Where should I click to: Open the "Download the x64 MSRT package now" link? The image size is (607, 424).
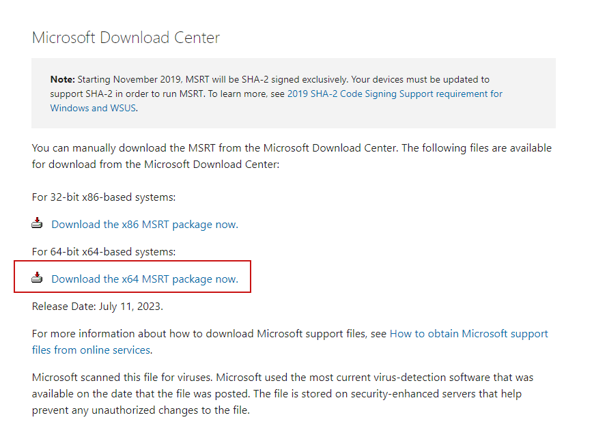tap(145, 279)
